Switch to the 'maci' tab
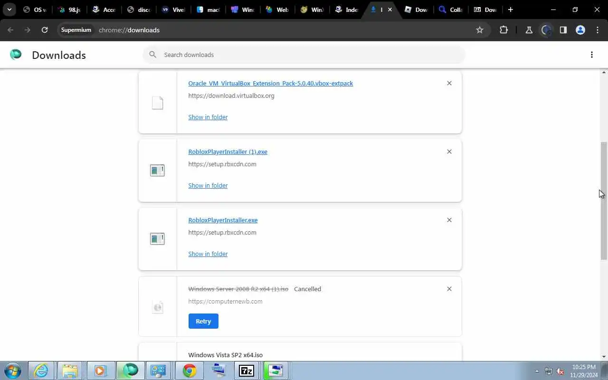Screen dimensions: 608x380 (x=208, y=9)
